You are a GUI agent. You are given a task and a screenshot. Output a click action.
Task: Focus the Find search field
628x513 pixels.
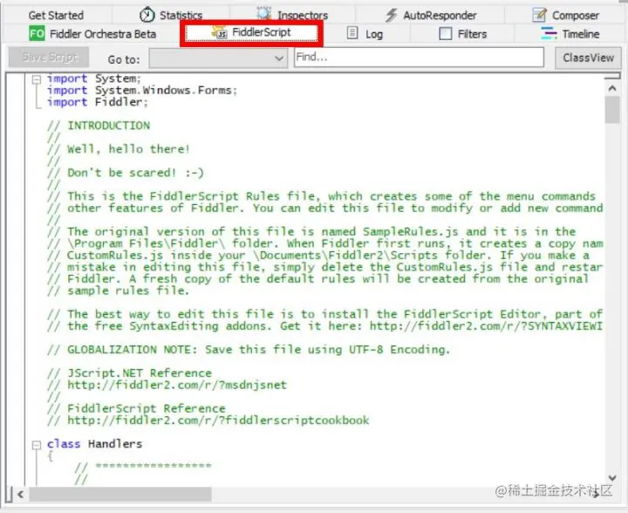click(419, 58)
